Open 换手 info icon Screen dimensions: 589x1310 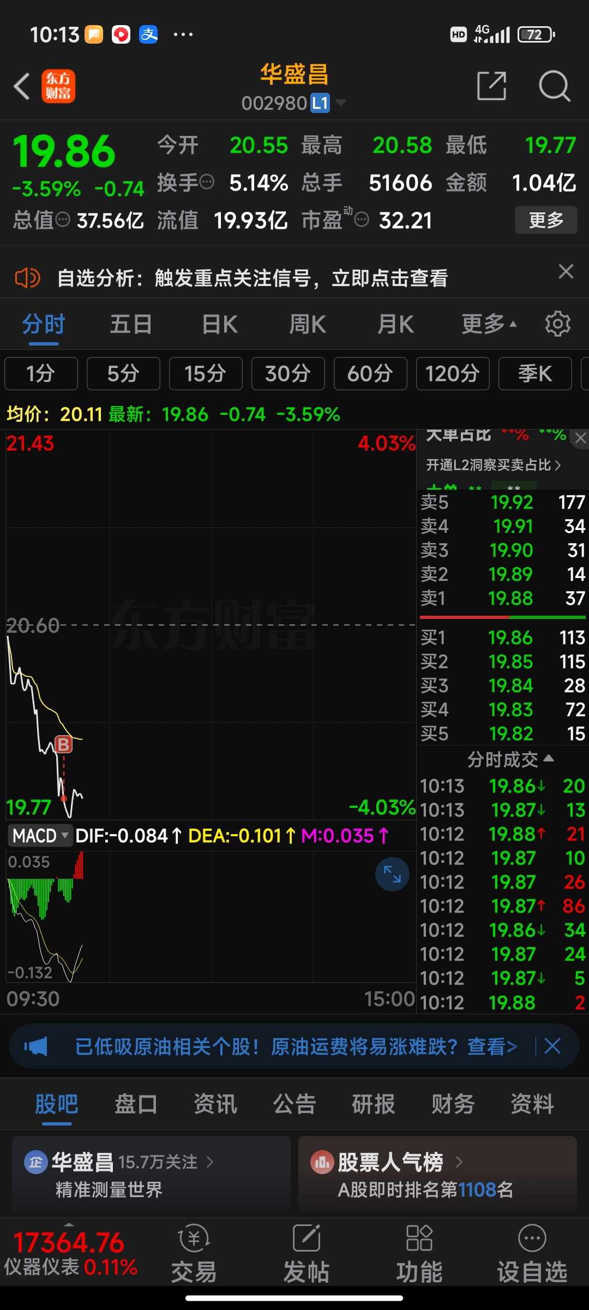pos(207,182)
